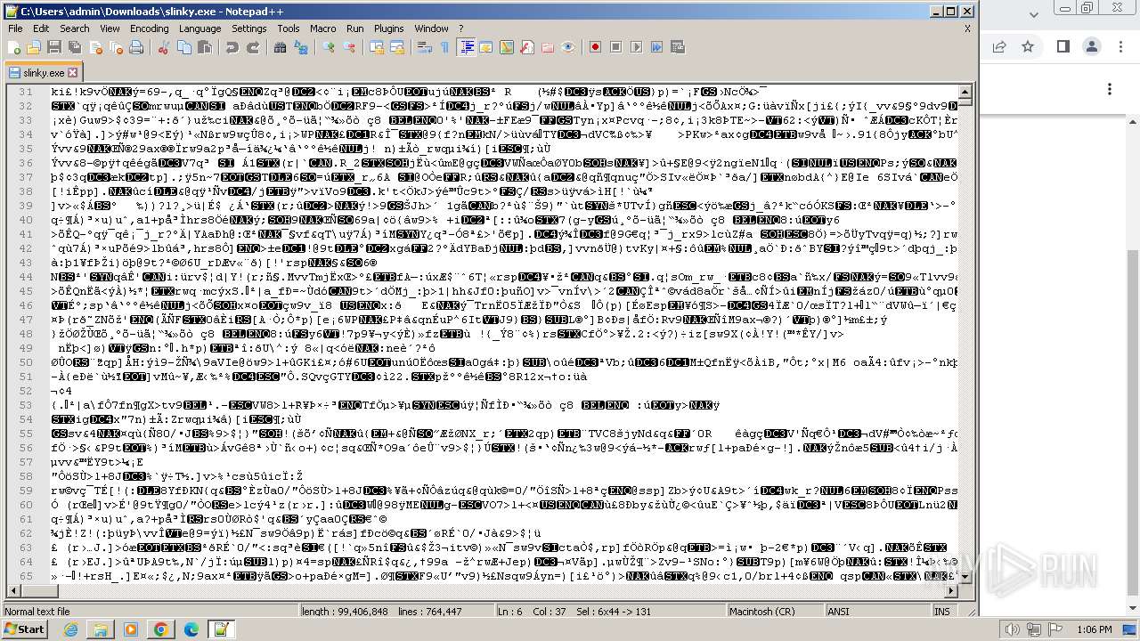Toggle synchronize vertical scrolling
1140x641 pixels.
pyautogui.click(x=376, y=47)
